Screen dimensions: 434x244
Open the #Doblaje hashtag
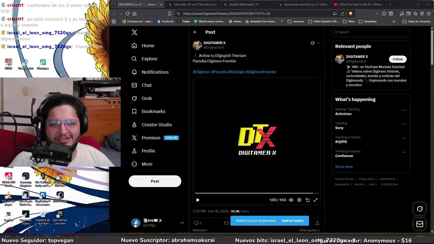(x=236, y=72)
